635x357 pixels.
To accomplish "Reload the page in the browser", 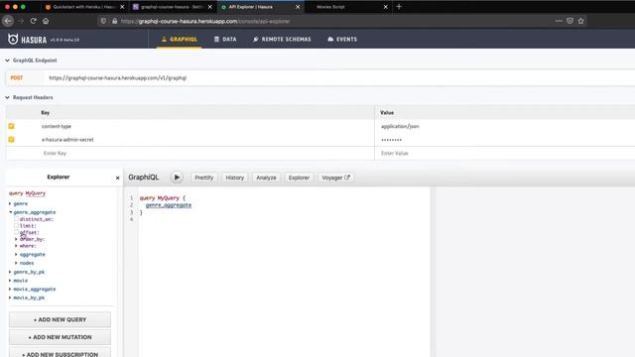I will 33,21.
